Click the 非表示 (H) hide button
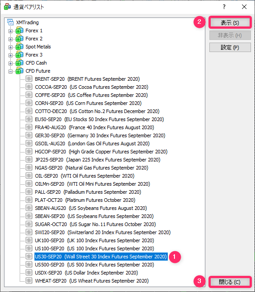This screenshot has height=292, width=255. 230,35
